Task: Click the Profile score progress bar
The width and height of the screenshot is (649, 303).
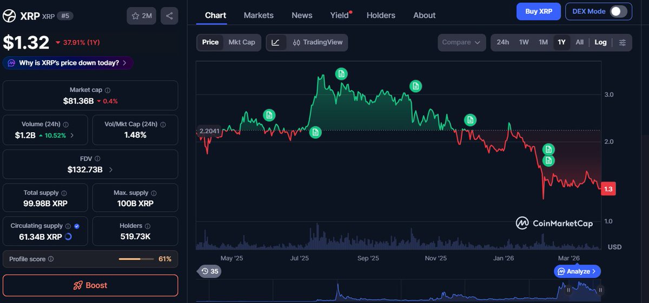Action: coord(136,259)
